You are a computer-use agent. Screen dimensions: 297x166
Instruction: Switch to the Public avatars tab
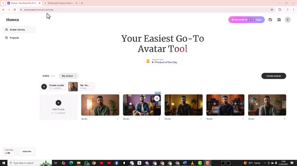point(48,76)
